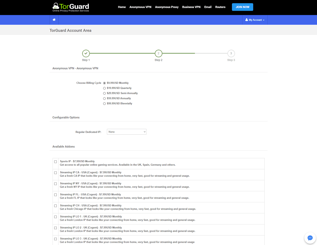Enable Streaming IP FL addon checkbox
317x245 pixels.
pos(55,195)
